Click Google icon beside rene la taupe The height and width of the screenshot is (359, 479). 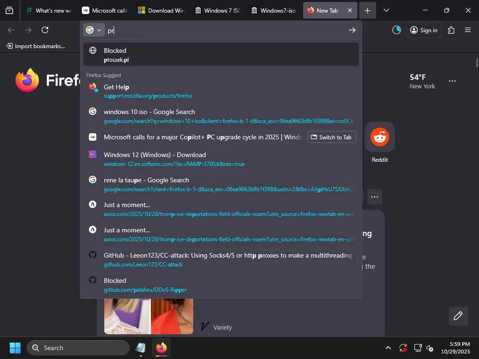point(93,180)
